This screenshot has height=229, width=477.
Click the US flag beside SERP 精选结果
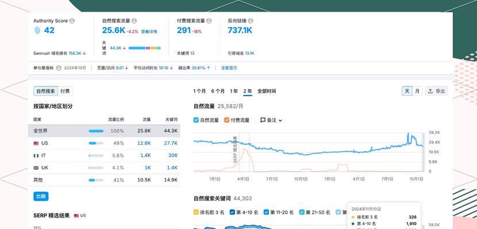[76, 216]
